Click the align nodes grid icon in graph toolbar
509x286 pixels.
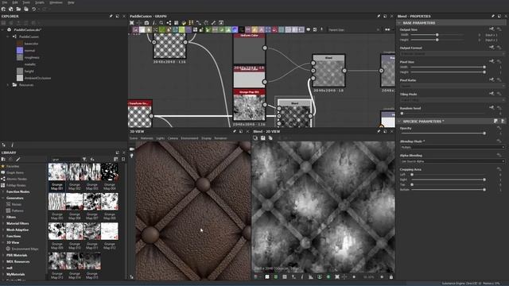point(191,23)
